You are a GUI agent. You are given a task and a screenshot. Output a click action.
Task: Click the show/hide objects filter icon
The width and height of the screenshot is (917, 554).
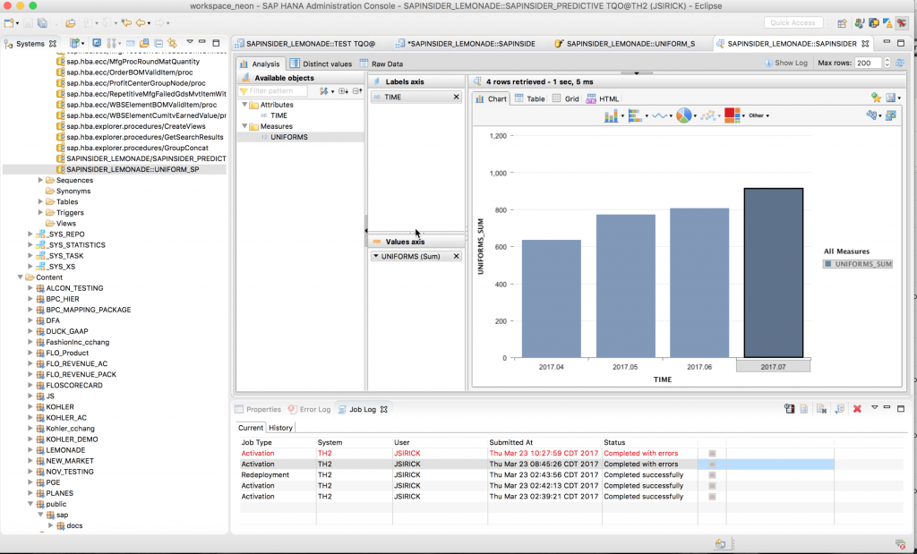pyautogui.click(x=324, y=91)
